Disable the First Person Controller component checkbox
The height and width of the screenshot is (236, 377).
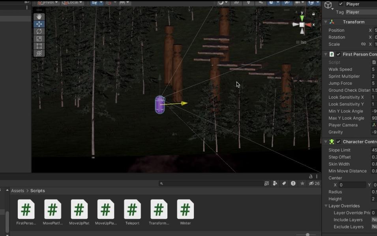[x=339, y=54]
